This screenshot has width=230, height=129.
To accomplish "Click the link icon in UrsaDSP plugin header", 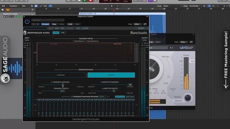I will click(x=191, y=42).
